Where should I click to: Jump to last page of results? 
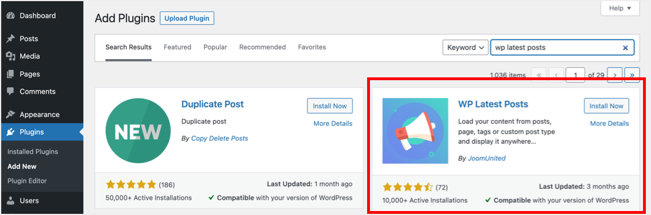click(x=632, y=75)
